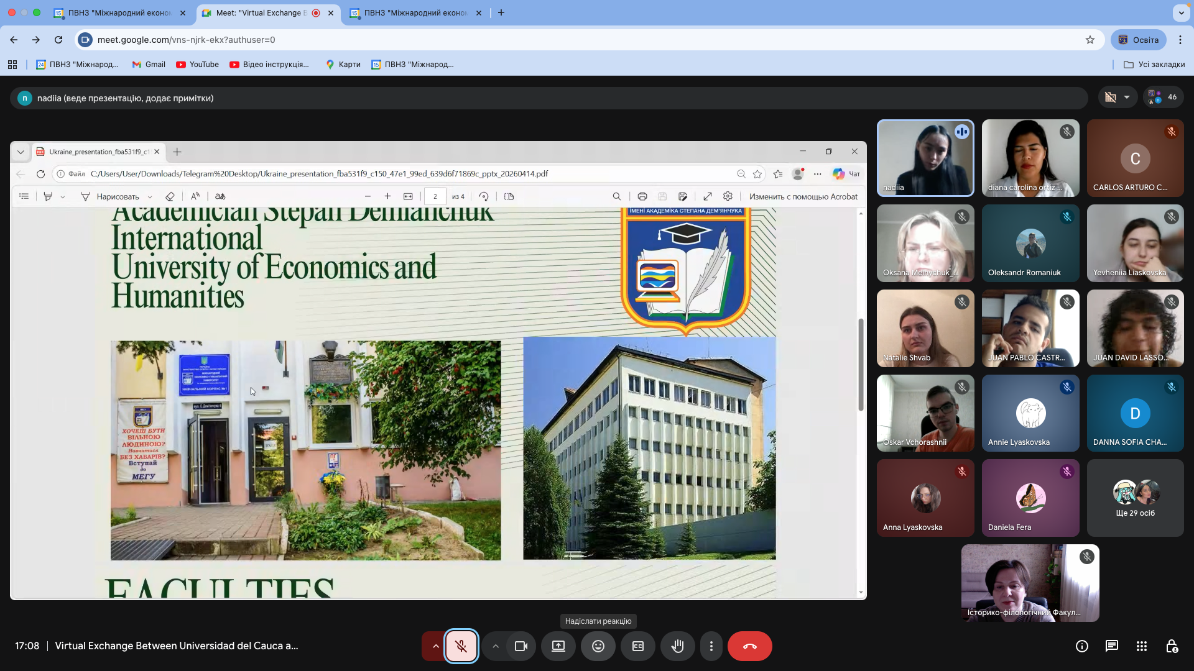Open the activities grid icon
The height and width of the screenshot is (671, 1194).
tap(1141, 646)
